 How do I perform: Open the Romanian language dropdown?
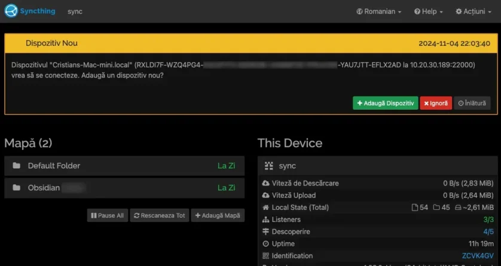coord(379,11)
